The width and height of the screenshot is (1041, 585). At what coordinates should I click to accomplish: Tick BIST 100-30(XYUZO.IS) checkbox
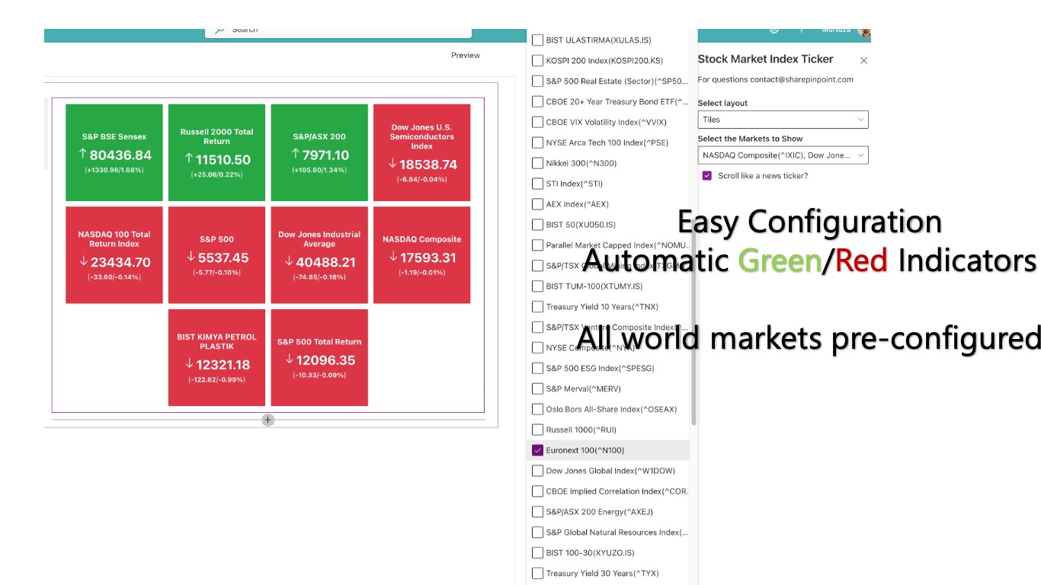[x=538, y=553]
